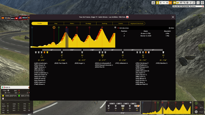Click the green sprint 'S' icon bottom right
205x115 pixels.
click(196, 103)
